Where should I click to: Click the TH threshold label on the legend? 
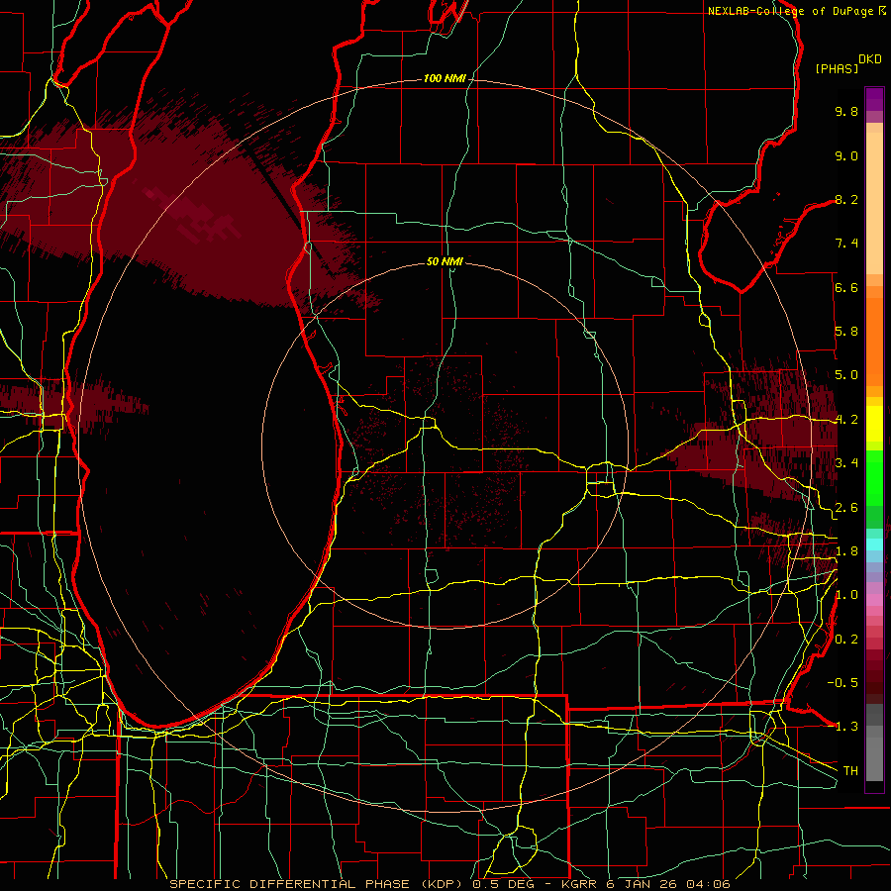coord(850,770)
